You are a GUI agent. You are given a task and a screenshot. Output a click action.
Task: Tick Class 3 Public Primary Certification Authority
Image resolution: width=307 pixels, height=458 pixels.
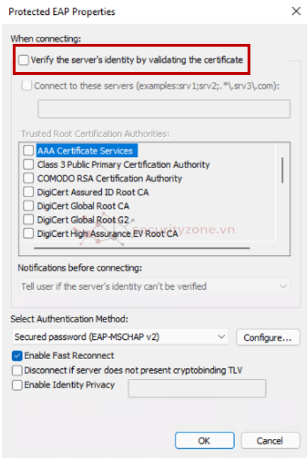[x=28, y=164]
